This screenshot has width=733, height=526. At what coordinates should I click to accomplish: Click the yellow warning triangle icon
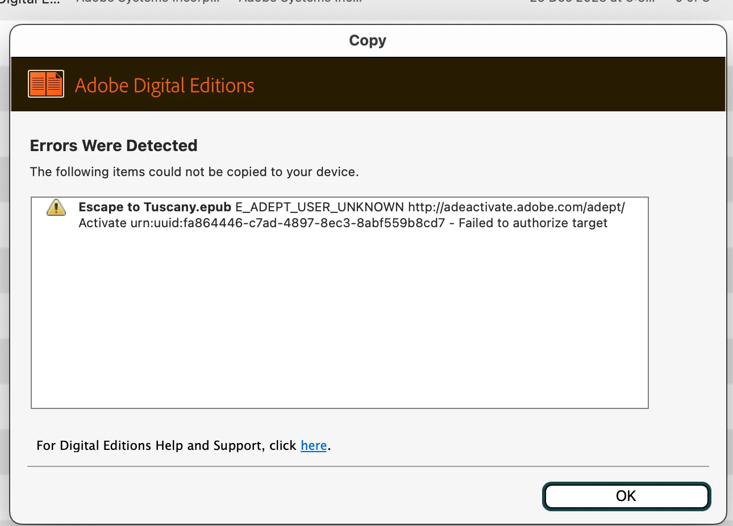[56, 207]
